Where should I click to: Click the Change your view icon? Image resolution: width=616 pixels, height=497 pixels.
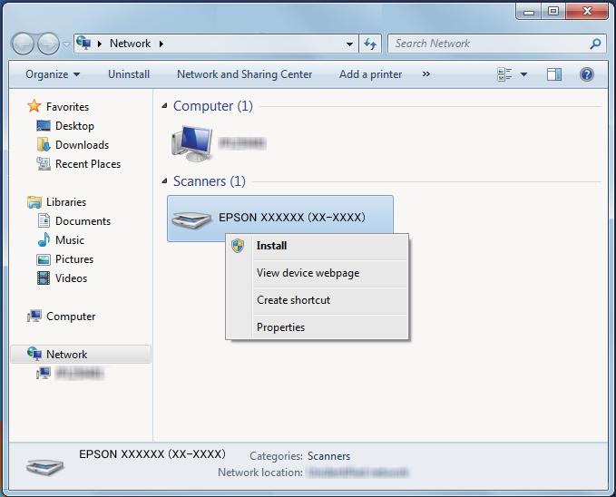pos(504,74)
